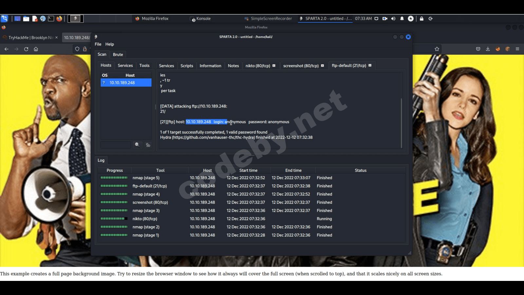This screenshot has height=295, width=524.
Task: Focus the host filter input field
Action: coord(116,145)
